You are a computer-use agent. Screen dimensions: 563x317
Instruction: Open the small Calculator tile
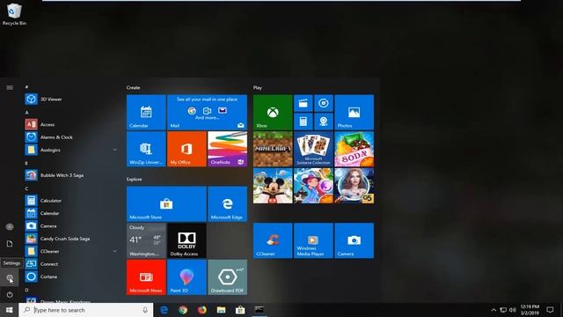point(303,122)
